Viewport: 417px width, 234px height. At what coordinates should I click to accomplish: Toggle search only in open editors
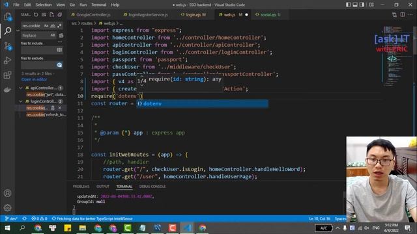tap(59, 50)
